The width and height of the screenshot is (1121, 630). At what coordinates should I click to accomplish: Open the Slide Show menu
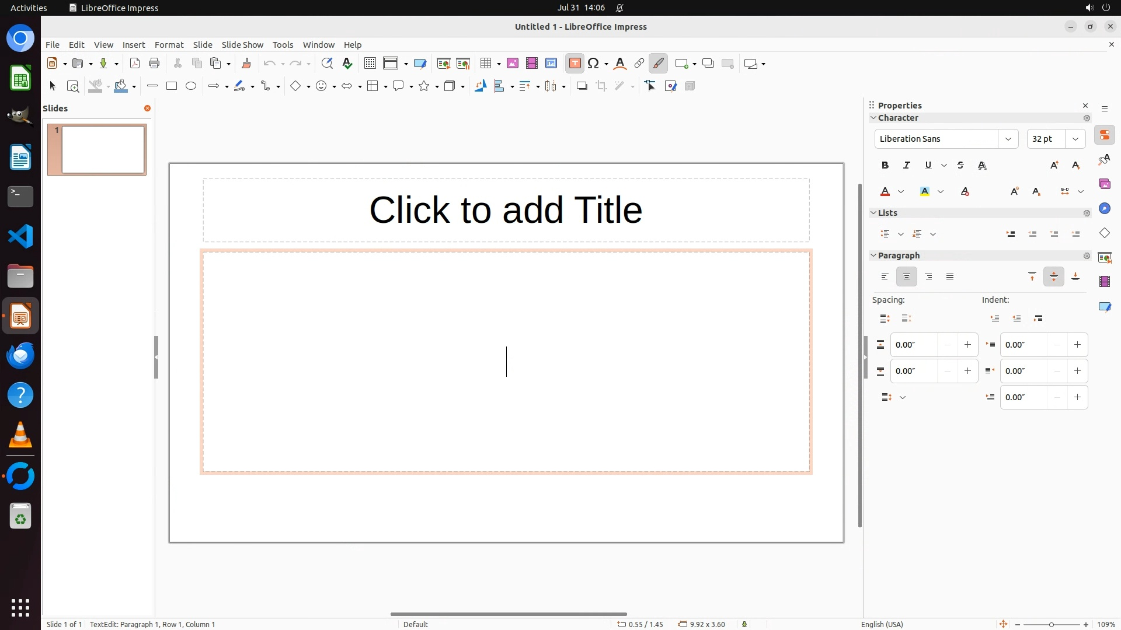(242, 45)
